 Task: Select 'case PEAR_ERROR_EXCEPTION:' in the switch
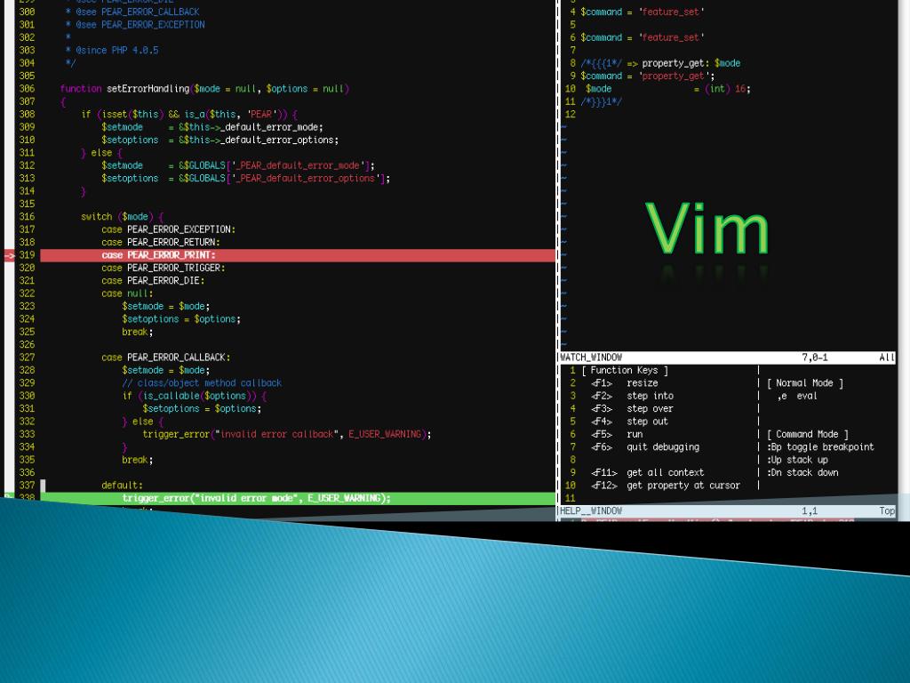coord(168,229)
